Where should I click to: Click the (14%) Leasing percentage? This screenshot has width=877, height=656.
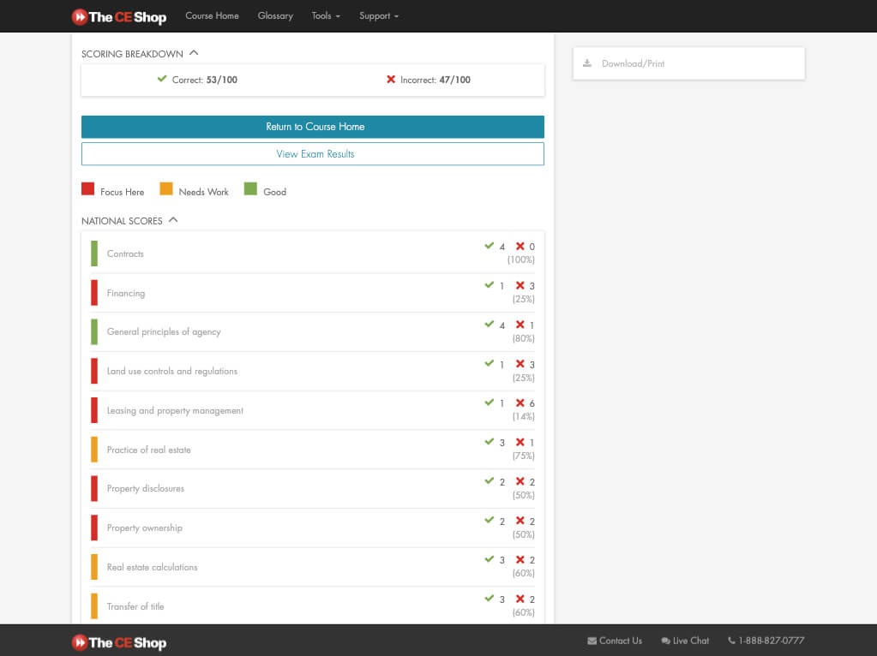click(524, 416)
